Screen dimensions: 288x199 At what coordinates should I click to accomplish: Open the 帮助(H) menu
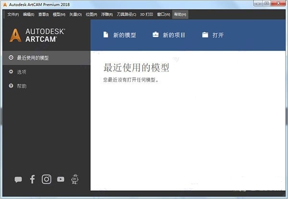[x=180, y=14]
